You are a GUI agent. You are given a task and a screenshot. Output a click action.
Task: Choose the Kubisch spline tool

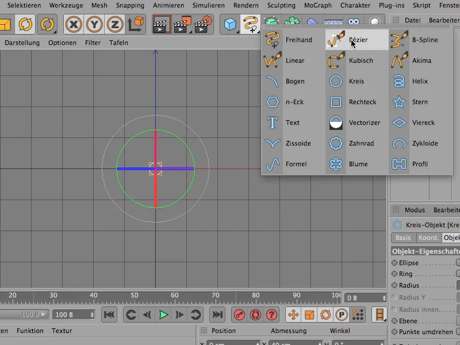click(x=356, y=60)
